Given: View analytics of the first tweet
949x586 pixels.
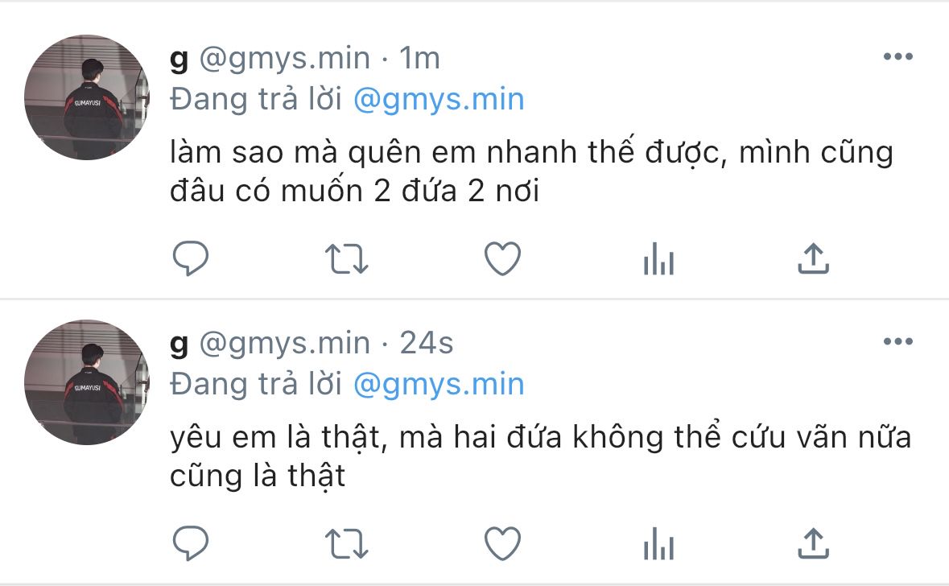Looking at the screenshot, I should pyautogui.click(x=658, y=258).
